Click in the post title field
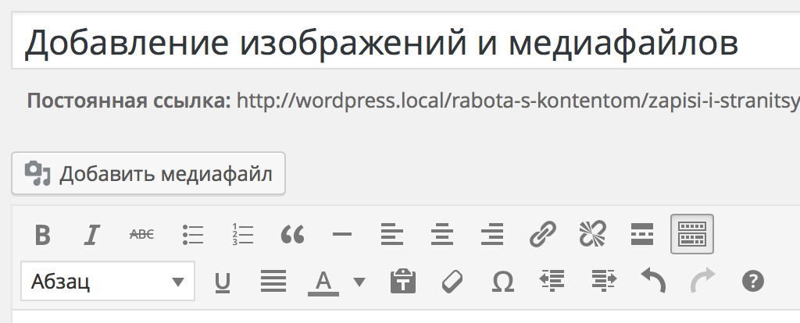800x323 pixels. (x=391, y=44)
